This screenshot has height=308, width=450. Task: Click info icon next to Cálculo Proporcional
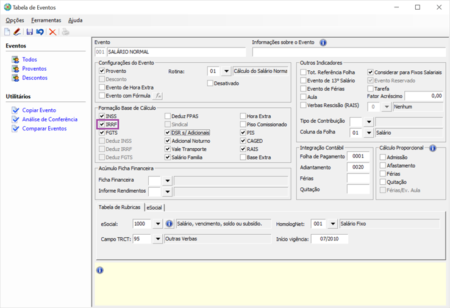[432, 148]
